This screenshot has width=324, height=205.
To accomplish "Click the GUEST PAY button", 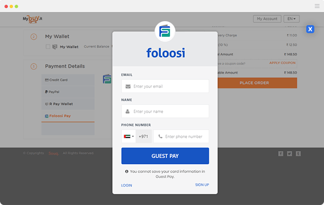I will (165, 156).
